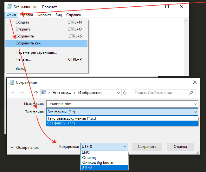
Task: Click Изображения in the address path
Action: [x=90, y=93]
